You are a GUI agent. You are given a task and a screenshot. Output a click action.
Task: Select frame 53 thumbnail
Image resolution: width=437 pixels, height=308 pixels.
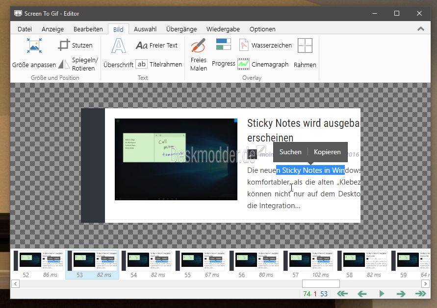[x=92, y=264]
